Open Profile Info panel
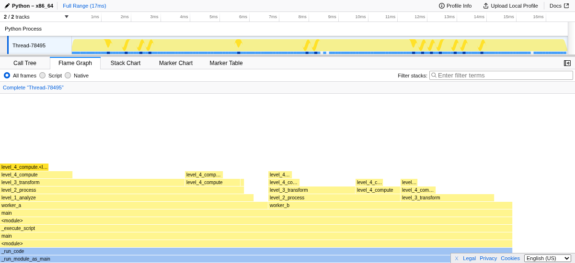The height and width of the screenshot is (263, 575). pos(455,6)
